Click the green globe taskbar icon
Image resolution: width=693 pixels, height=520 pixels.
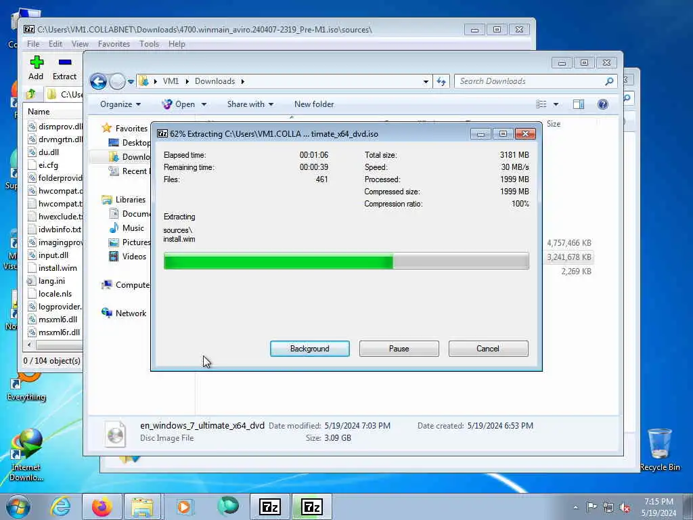228,506
